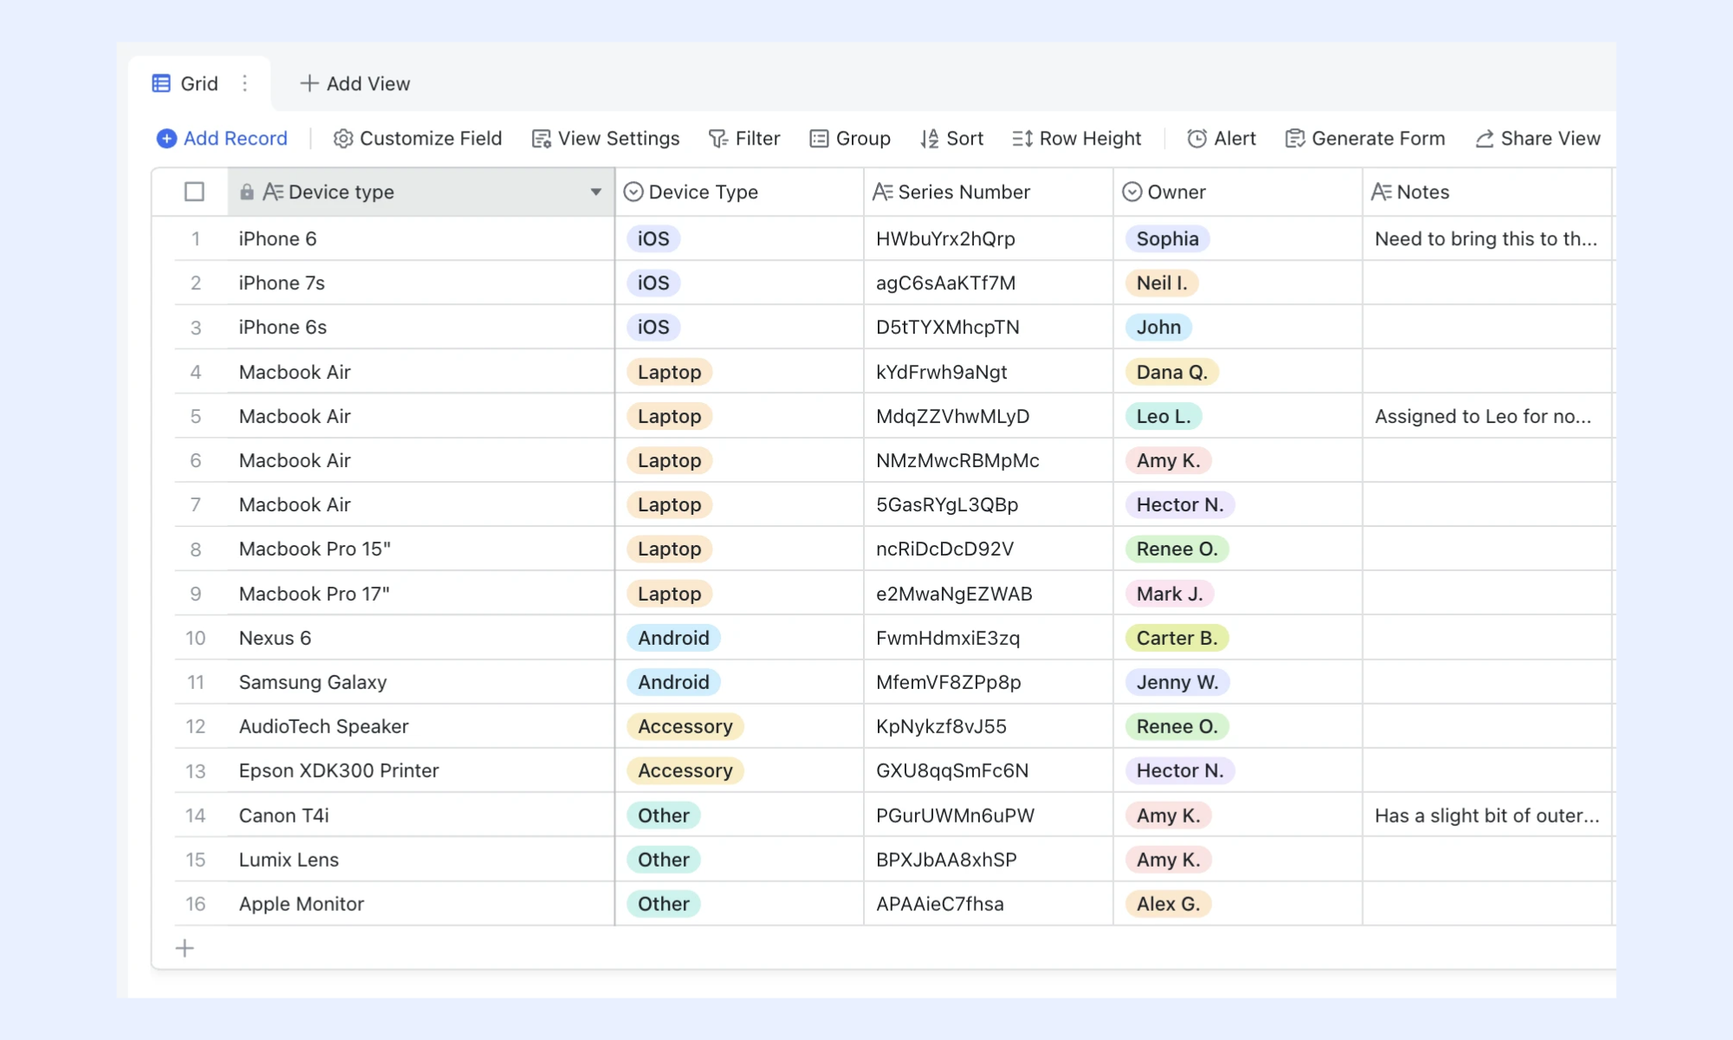Click the Filter funnel icon

click(718, 139)
